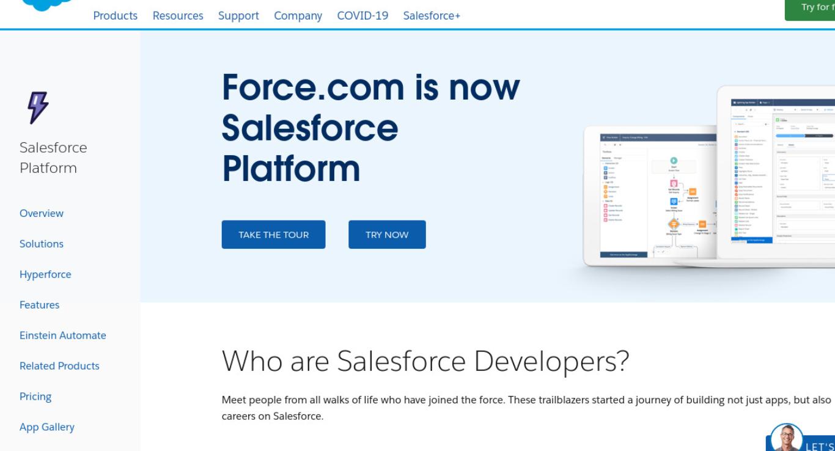Click the Who are Salesforce Developers heading
This screenshot has height=451, width=835.
[425, 361]
